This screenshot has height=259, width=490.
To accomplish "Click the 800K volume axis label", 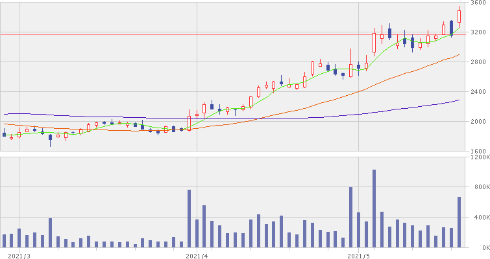I will pos(480,188).
